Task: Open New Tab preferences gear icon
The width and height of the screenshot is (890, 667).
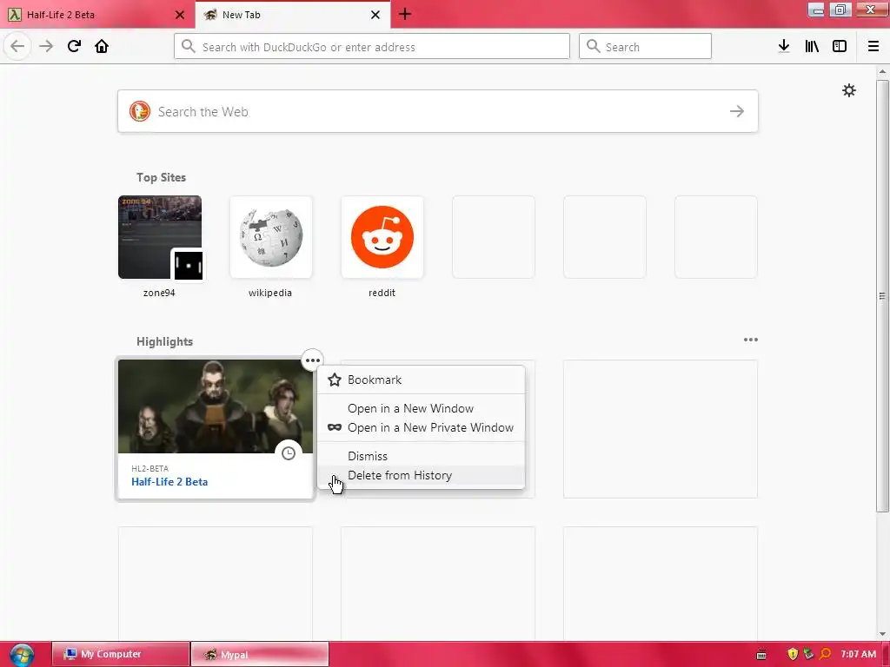Action: [848, 90]
